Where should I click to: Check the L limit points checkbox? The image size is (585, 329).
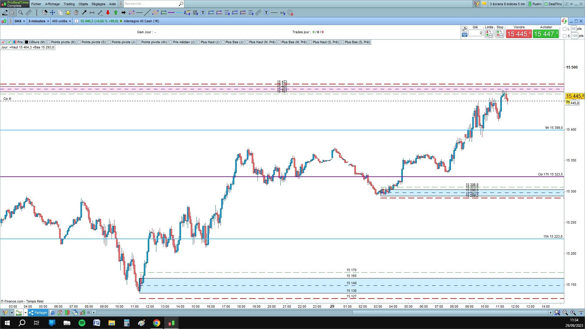(x=565, y=29)
